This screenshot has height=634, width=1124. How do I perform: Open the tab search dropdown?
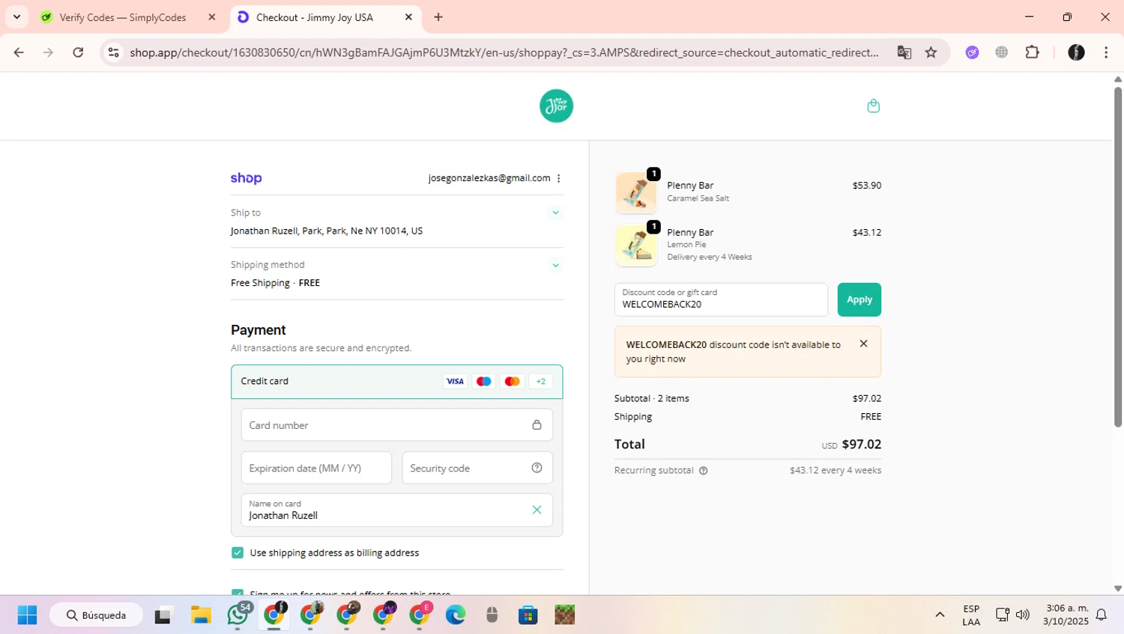coord(16,17)
